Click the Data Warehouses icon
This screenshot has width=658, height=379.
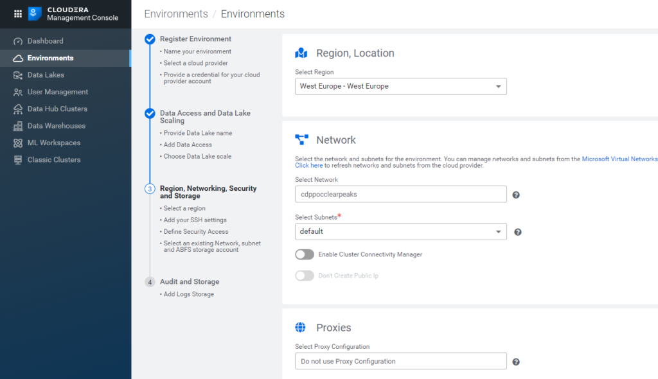tap(17, 126)
